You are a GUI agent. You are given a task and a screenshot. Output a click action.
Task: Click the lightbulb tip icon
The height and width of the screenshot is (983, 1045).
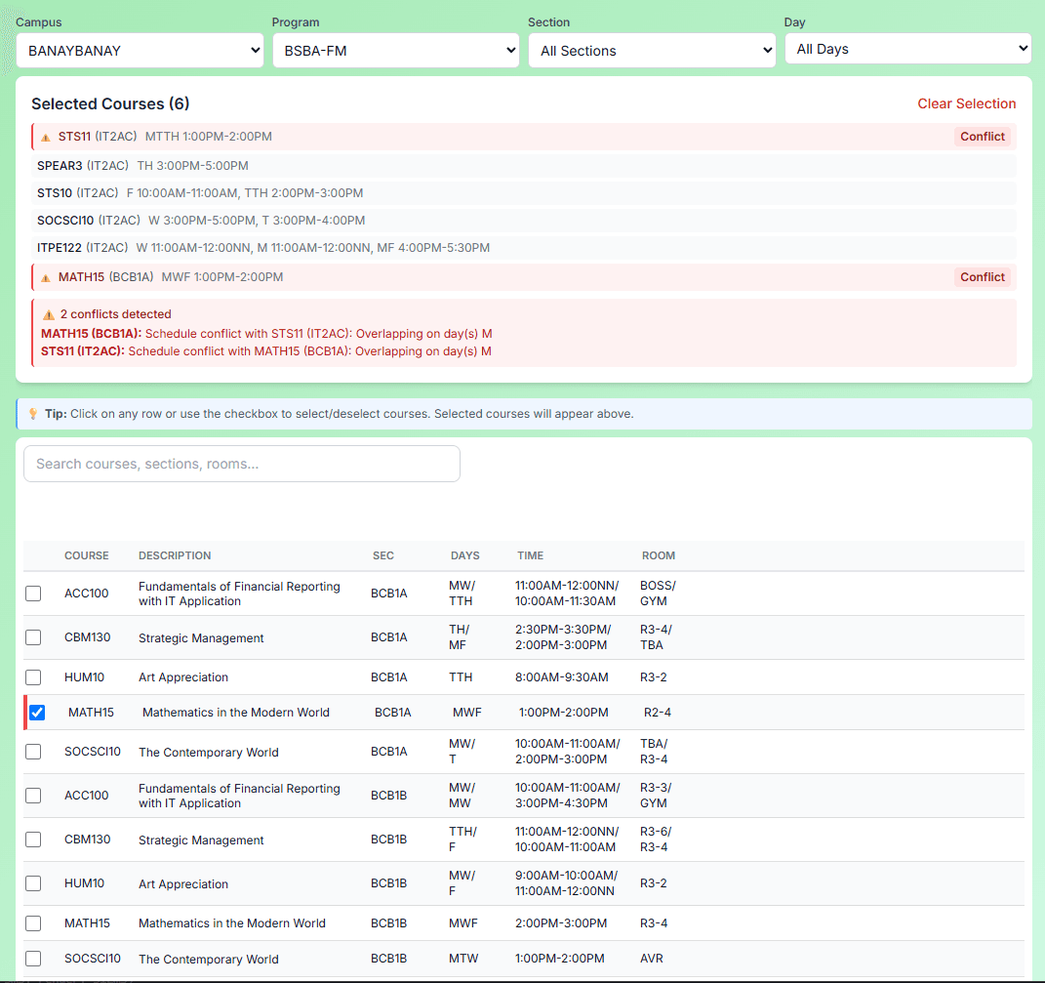(32, 414)
